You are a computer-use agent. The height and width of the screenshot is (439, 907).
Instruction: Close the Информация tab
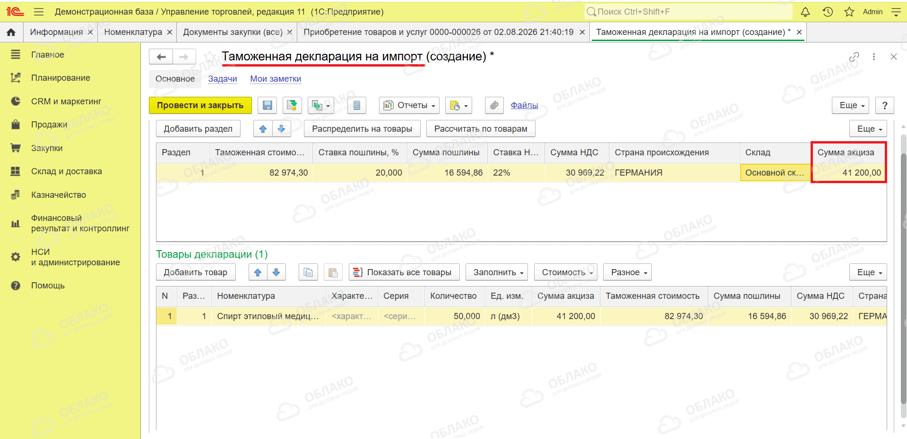click(x=90, y=32)
